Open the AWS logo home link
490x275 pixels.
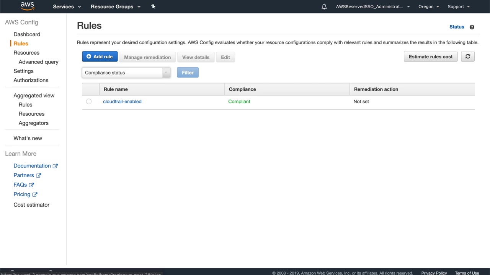pos(28,6)
